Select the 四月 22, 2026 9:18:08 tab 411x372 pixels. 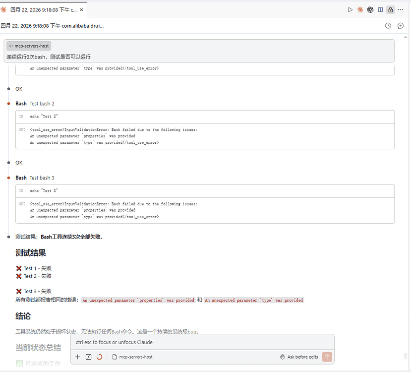pos(43,10)
